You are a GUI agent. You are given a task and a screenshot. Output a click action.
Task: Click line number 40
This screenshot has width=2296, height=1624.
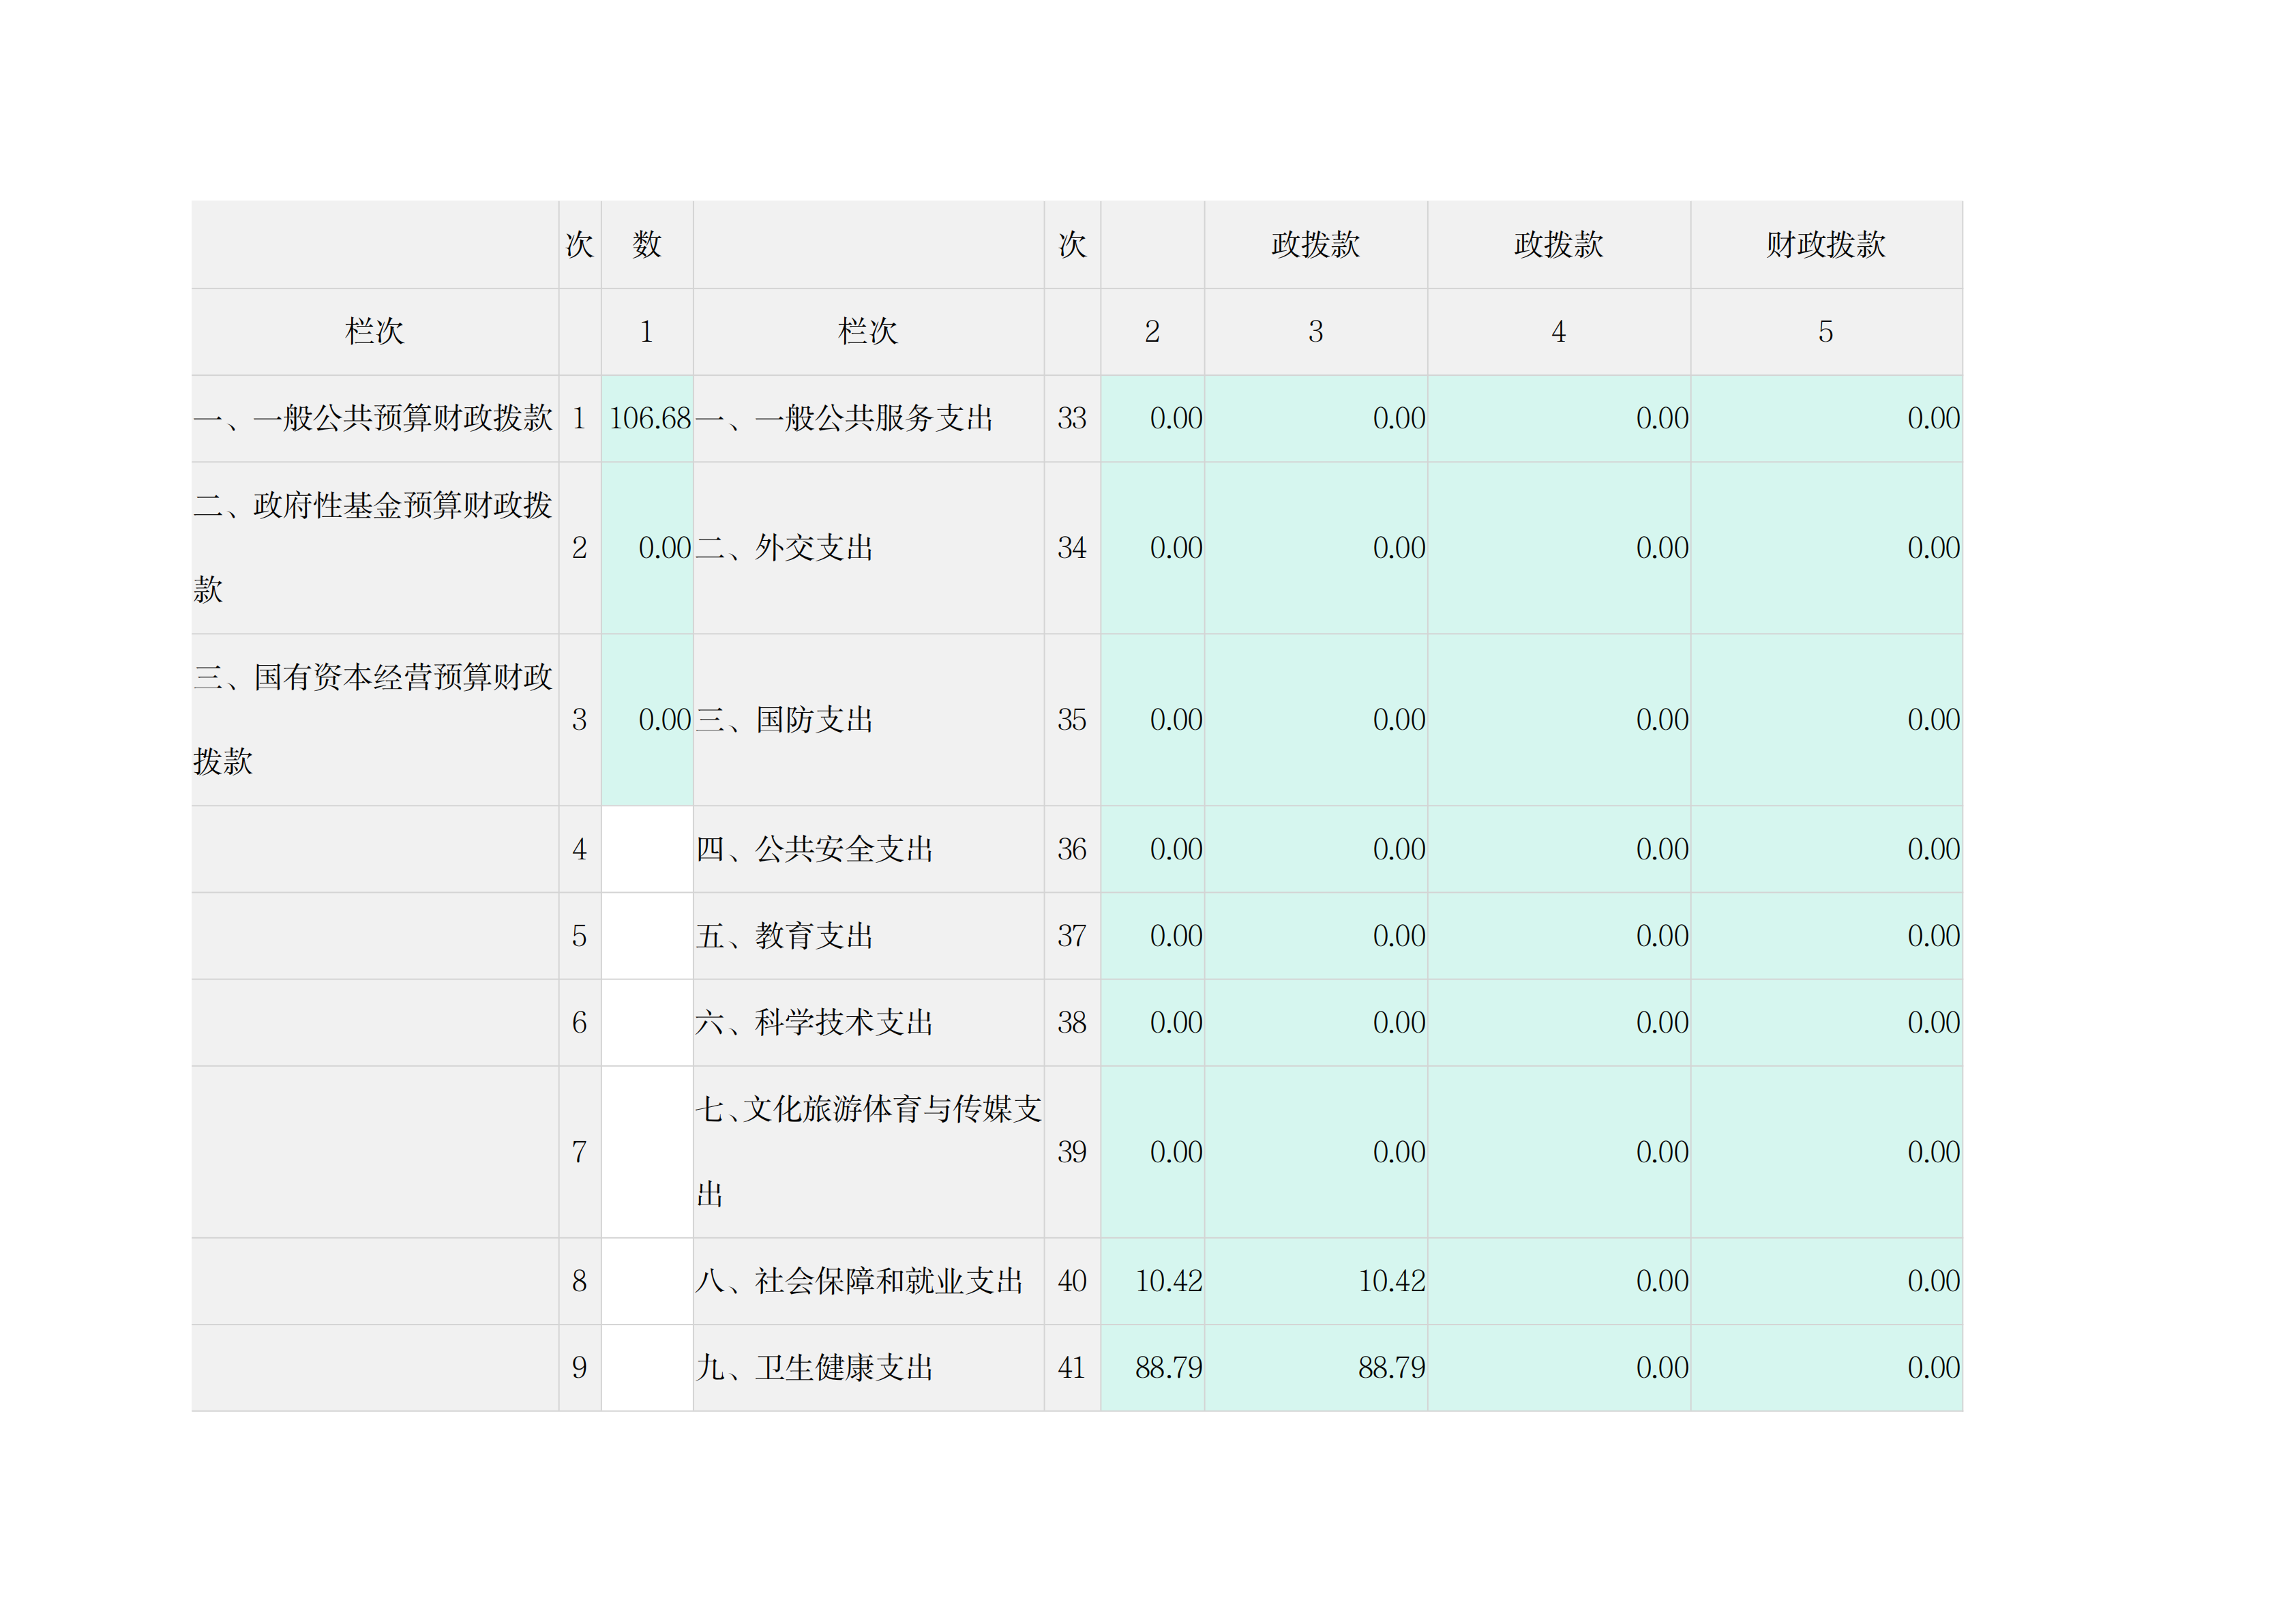click(1072, 1281)
